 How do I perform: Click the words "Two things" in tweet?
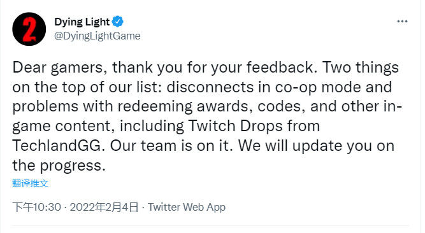[x=361, y=67]
